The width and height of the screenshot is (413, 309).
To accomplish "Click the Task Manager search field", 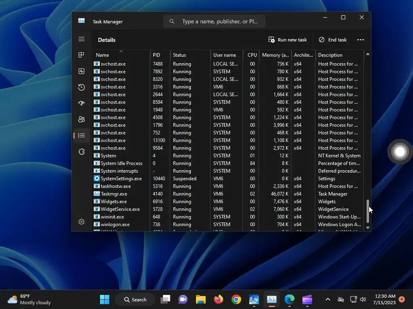I will pyautogui.click(x=215, y=21).
